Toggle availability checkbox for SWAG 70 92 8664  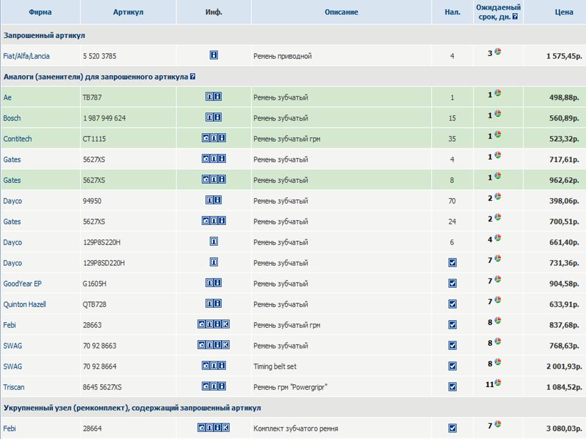click(x=452, y=366)
